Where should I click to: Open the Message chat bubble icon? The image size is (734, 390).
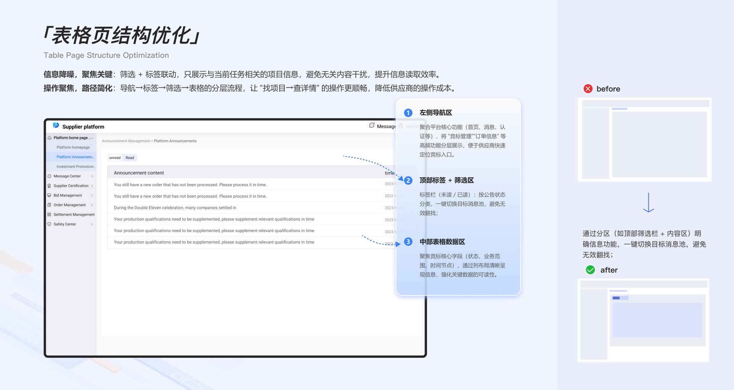point(372,125)
